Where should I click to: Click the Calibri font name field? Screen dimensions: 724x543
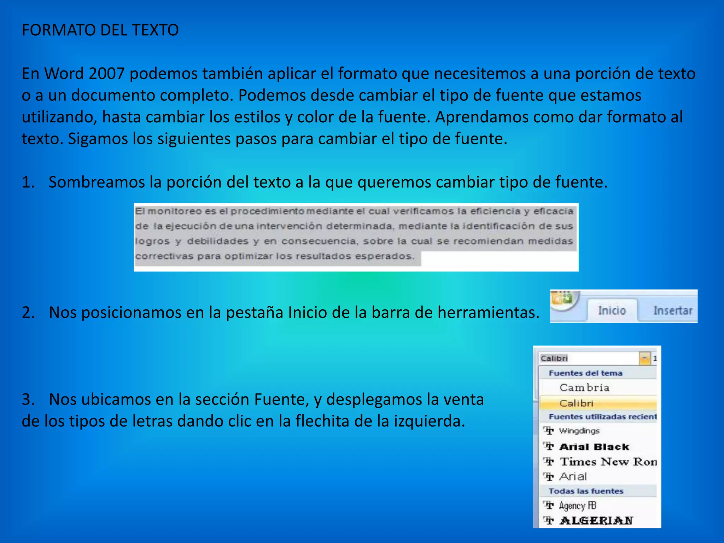pyautogui.click(x=589, y=358)
